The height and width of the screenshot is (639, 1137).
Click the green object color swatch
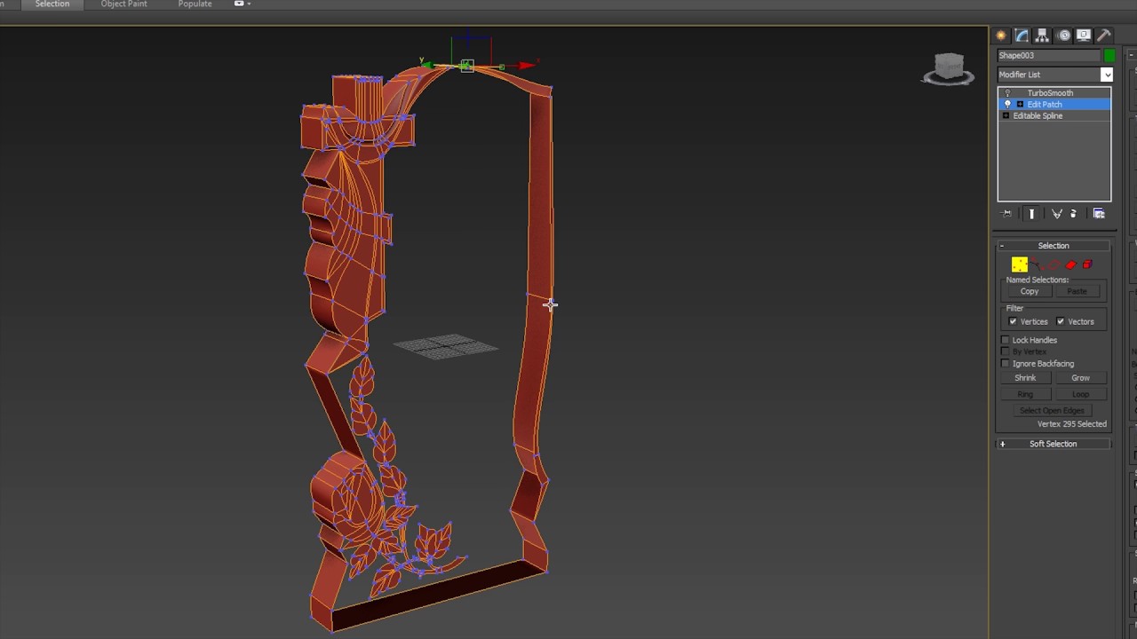(1109, 56)
